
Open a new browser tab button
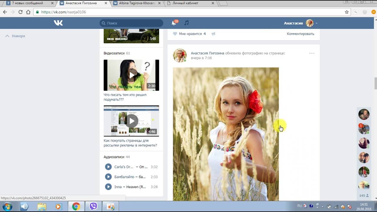pyautogui.click(x=223, y=4)
